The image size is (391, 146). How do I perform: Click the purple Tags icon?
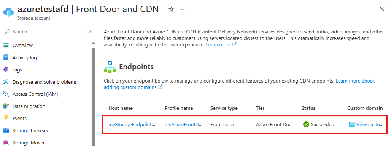tap(6, 70)
